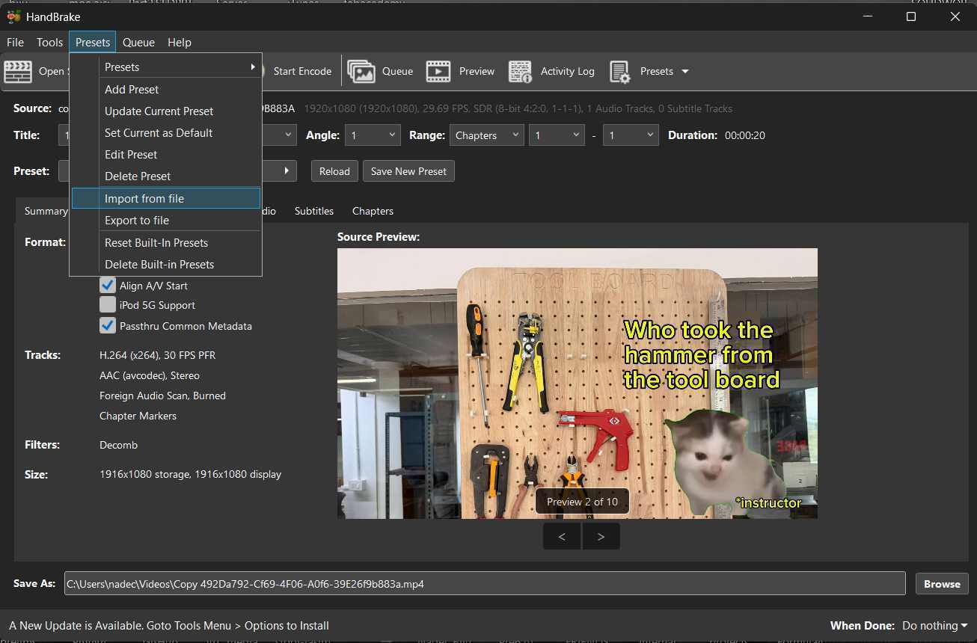Screen dimensions: 977x643
Task: Expand the When Done dropdown
Action: click(x=934, y=626)
